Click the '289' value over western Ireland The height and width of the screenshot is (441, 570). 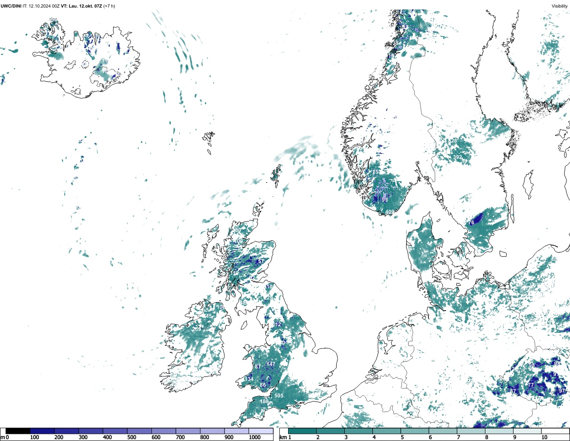click(x=196, y=329)
